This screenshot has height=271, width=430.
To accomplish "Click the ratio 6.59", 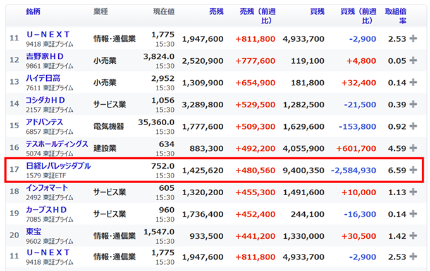I will [x=397, y=171].
